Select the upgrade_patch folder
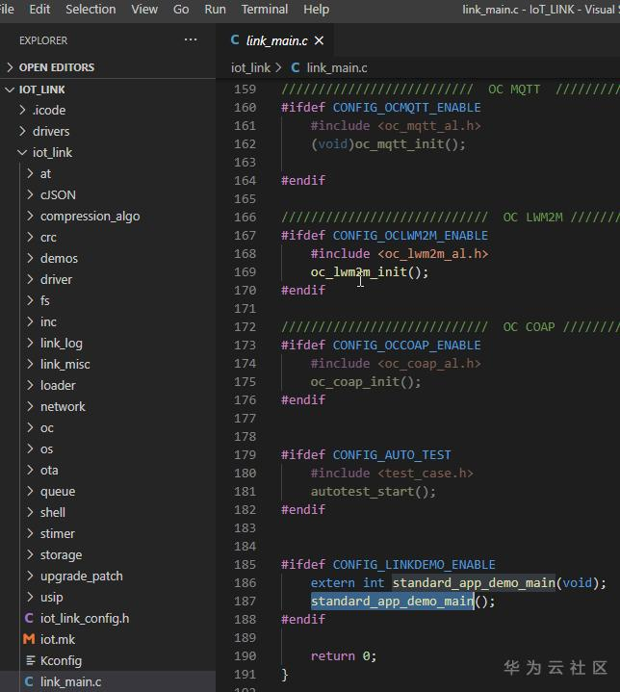The image size is (620, 692). click(x=108, y=576)
